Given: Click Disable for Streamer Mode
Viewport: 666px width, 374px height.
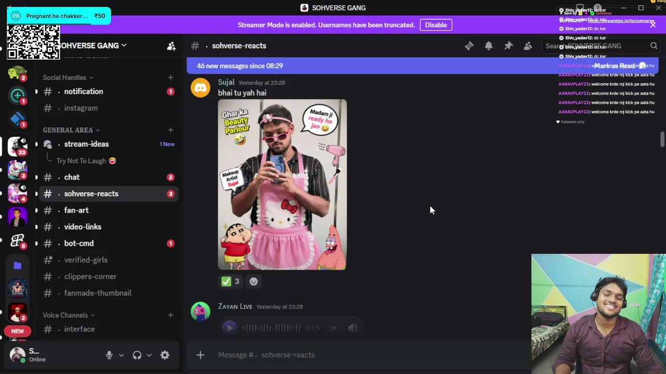Looking at the screenshot, I should pos(436,25).
